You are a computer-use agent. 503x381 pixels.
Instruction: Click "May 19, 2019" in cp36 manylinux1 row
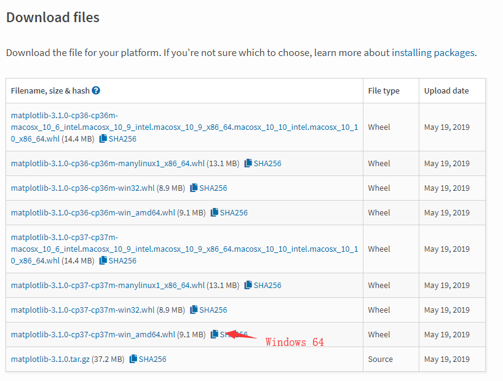click(447, 163)
